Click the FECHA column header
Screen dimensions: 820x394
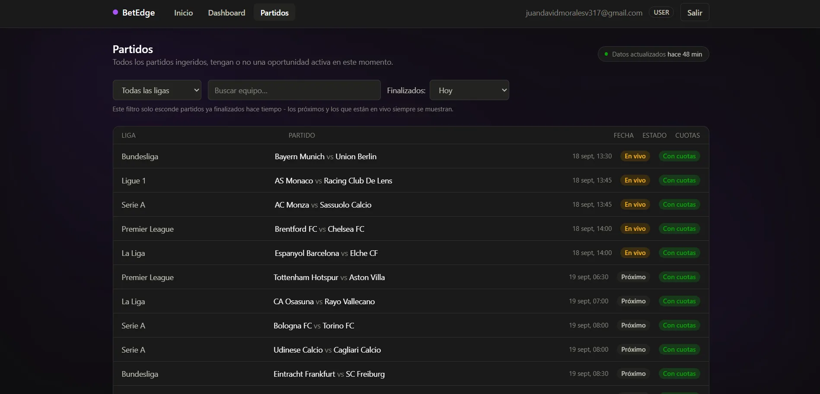click(x=623, y=135)
